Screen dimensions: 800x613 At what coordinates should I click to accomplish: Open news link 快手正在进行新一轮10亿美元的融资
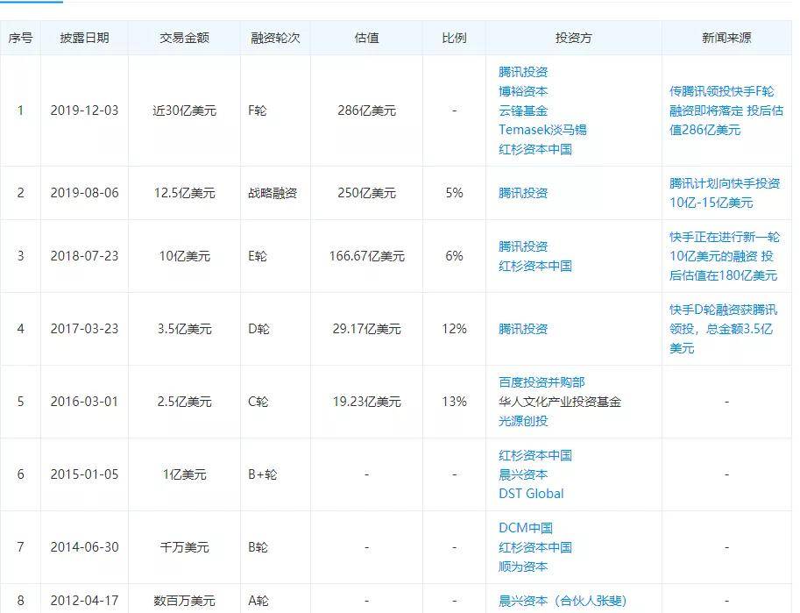pyautogui.click(x=725, y=256)
